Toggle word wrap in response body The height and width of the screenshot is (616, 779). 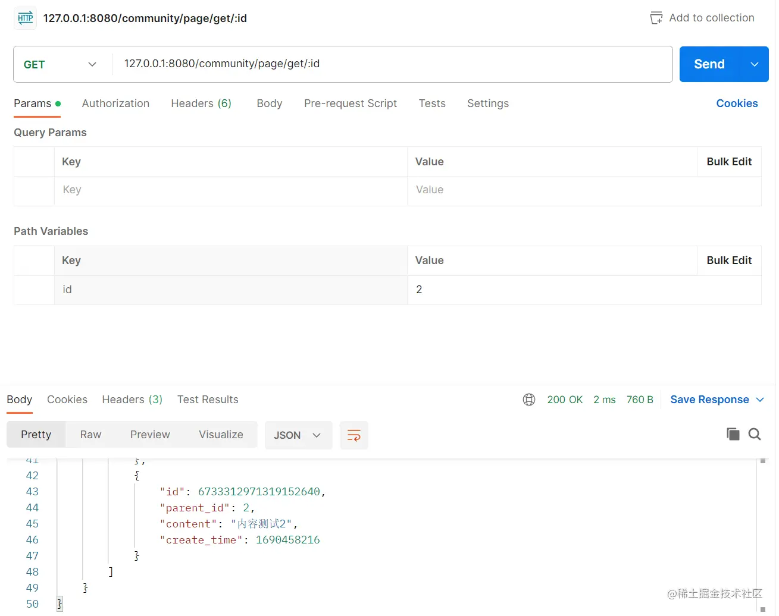click(x=353, y=435)
